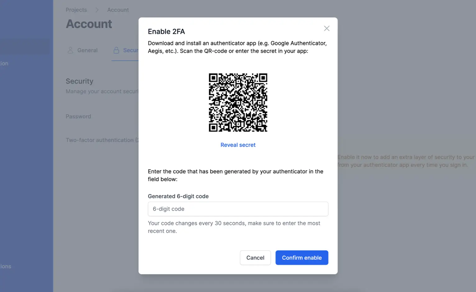Click "Reveal secret" below the QR code
Viewport: 476px width, 292px height.
click(238, 145)
